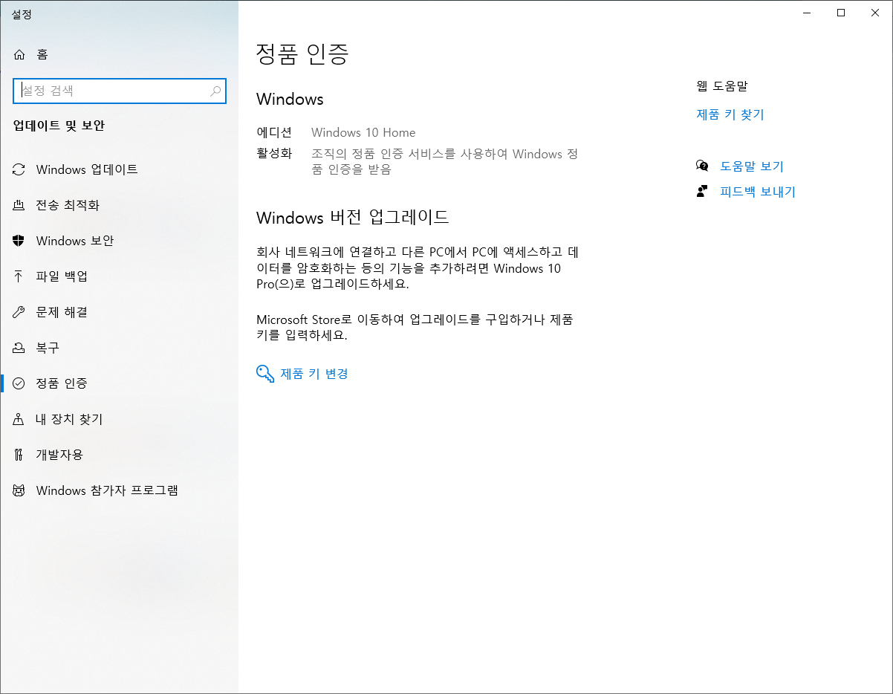Click the magnifier icon in the search box
This screenshot has width=893, height=694.
(x=215, y=91)
